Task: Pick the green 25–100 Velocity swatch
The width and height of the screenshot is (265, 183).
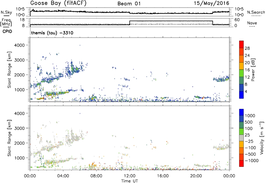Action: [x=241, y=131]
